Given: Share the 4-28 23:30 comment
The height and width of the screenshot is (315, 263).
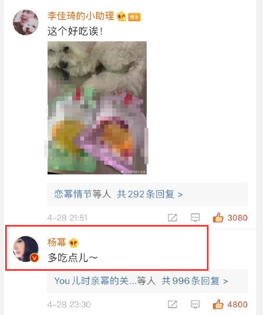Looking at the screenshot, I should [x=172, y=304].
